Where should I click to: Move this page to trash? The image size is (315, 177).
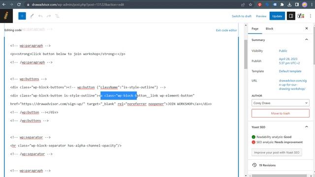click(280, 113)
